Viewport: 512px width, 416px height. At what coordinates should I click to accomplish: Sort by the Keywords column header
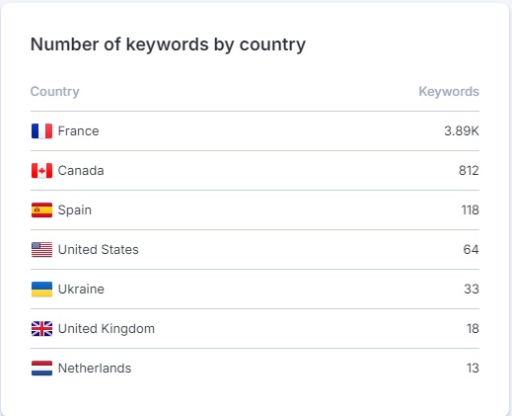[x=449, y=92]
